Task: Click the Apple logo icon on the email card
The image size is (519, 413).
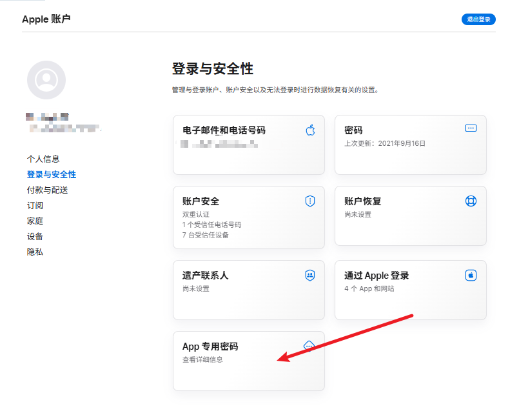Action: tap(310, 130)
